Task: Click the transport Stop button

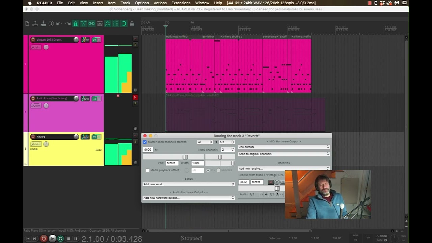Action: tap(69, 239)
